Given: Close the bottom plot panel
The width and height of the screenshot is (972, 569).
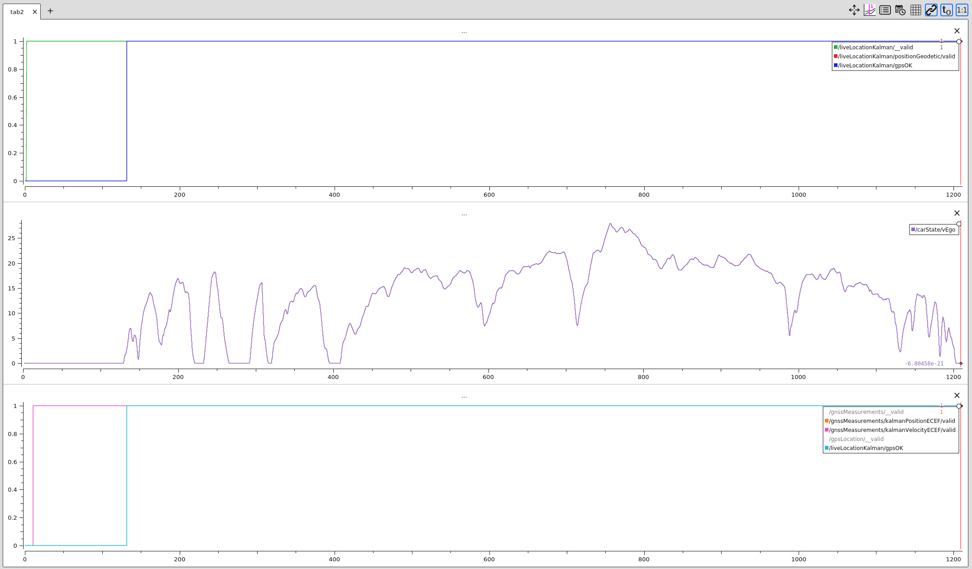Looking at the screenshot, I should (957, 395).
